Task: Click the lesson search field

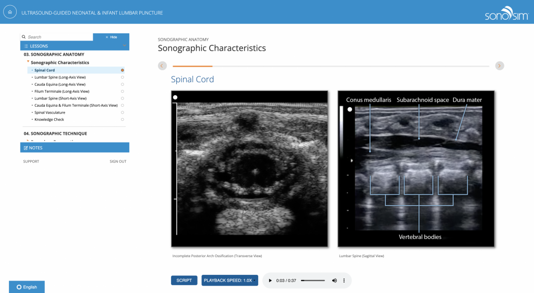Action: [58, 37]
